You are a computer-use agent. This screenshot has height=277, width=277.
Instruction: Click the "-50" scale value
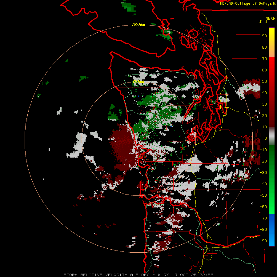(263, 195)
